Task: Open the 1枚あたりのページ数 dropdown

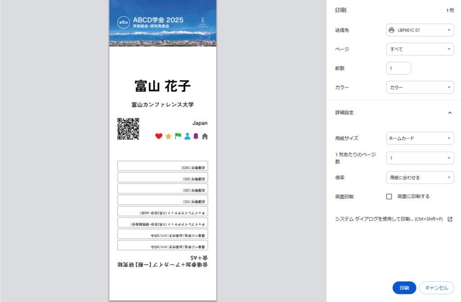Action: 420,158
